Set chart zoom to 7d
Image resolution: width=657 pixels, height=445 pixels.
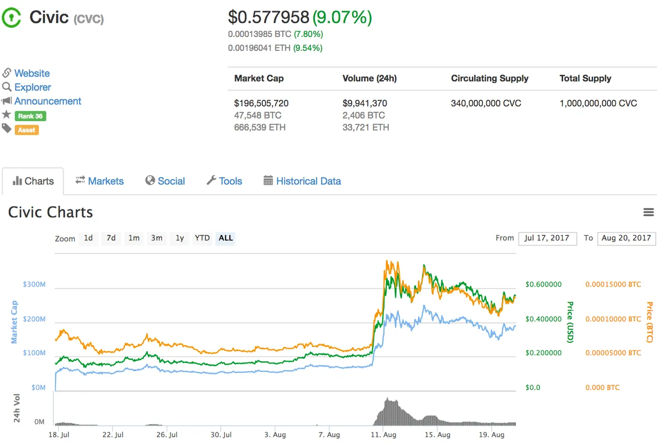[111, 238]
